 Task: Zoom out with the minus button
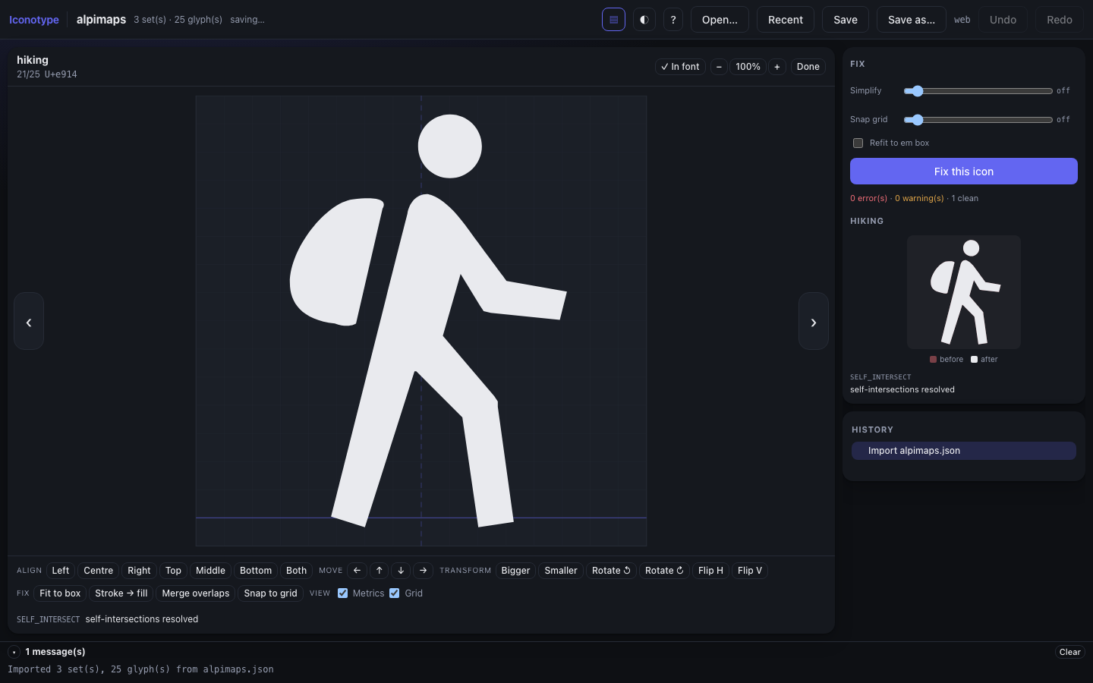coord(719,67)
